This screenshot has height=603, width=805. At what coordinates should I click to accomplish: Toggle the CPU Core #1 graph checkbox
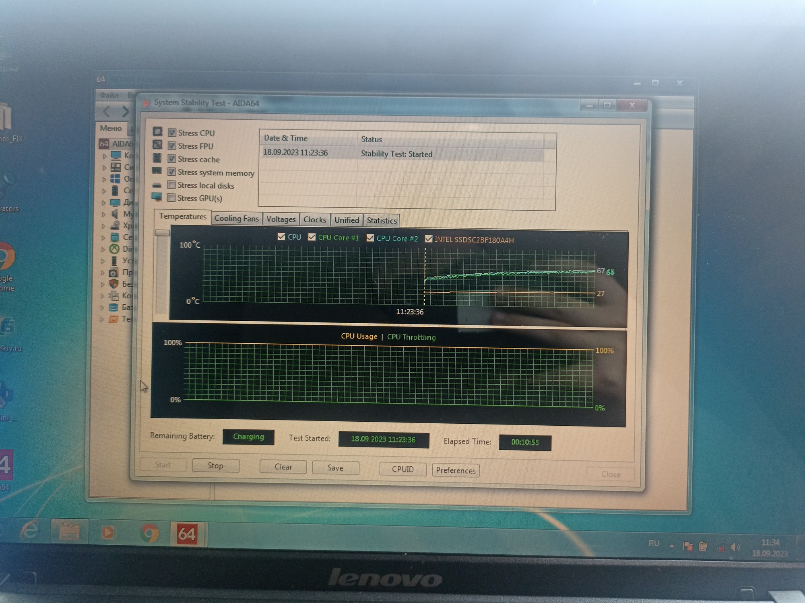[312, 237]
